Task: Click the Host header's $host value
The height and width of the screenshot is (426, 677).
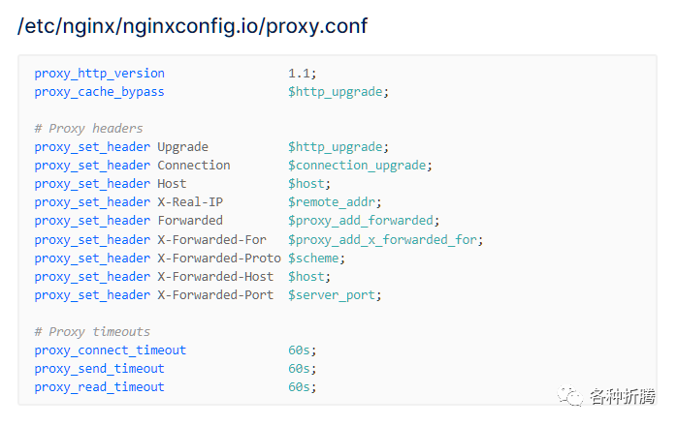Action: pyautogui.click(x=306, y=184)
